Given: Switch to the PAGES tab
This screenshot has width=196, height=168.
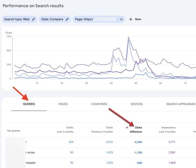Looking at the screenshot, I should [x=63, y=104].
